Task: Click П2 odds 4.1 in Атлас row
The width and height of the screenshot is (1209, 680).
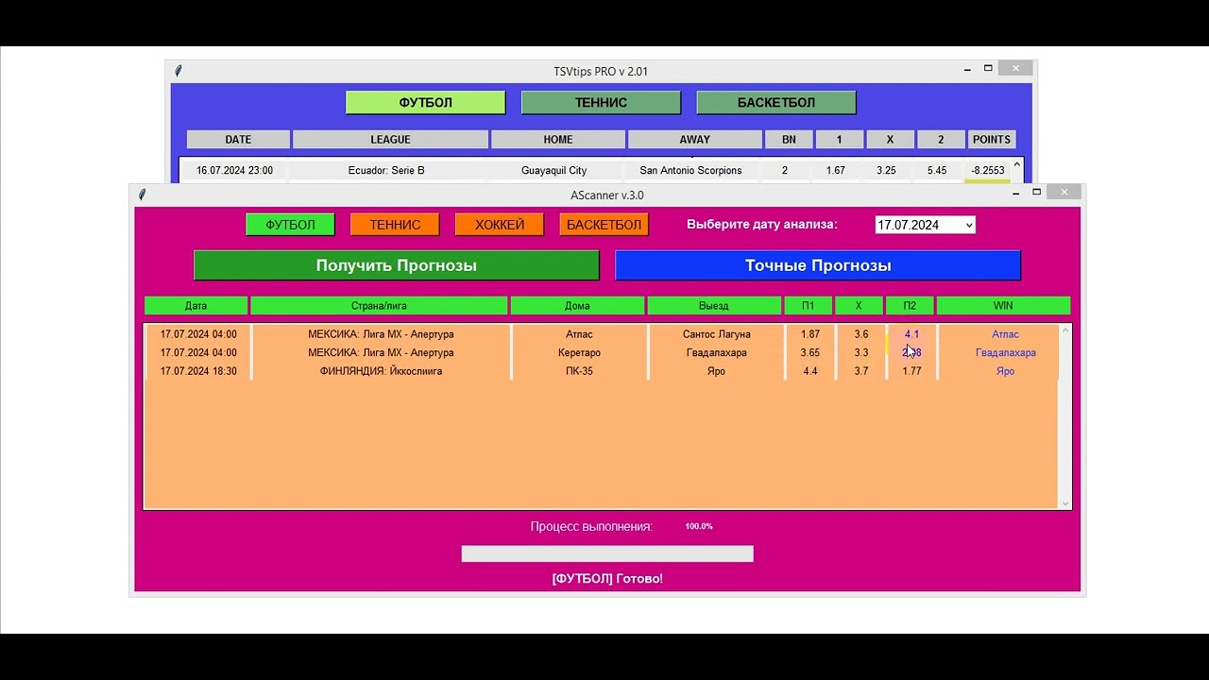Action: pos(911,334)
